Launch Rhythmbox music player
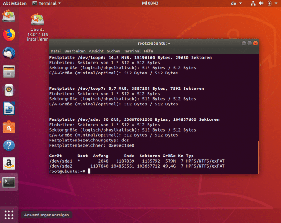Screen dimensions: 281x223 pyautogui.click(x=8, y=89)
